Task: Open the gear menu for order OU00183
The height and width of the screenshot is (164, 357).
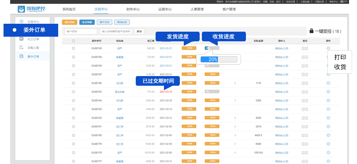Action: point(328,109)
